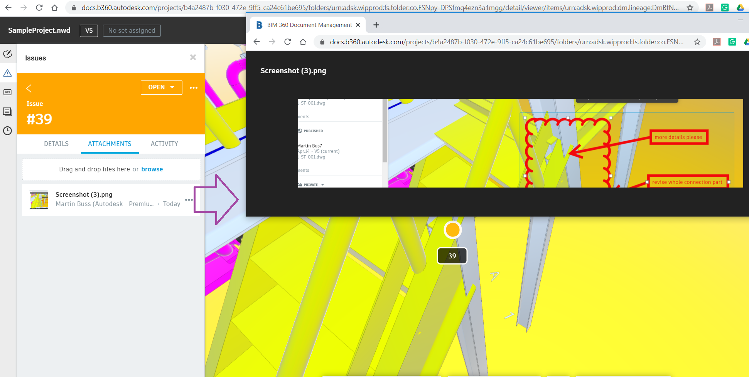749x377 pixels.
Task: Open the OPEN status dropdown
Action: click(x=161, y=87)
